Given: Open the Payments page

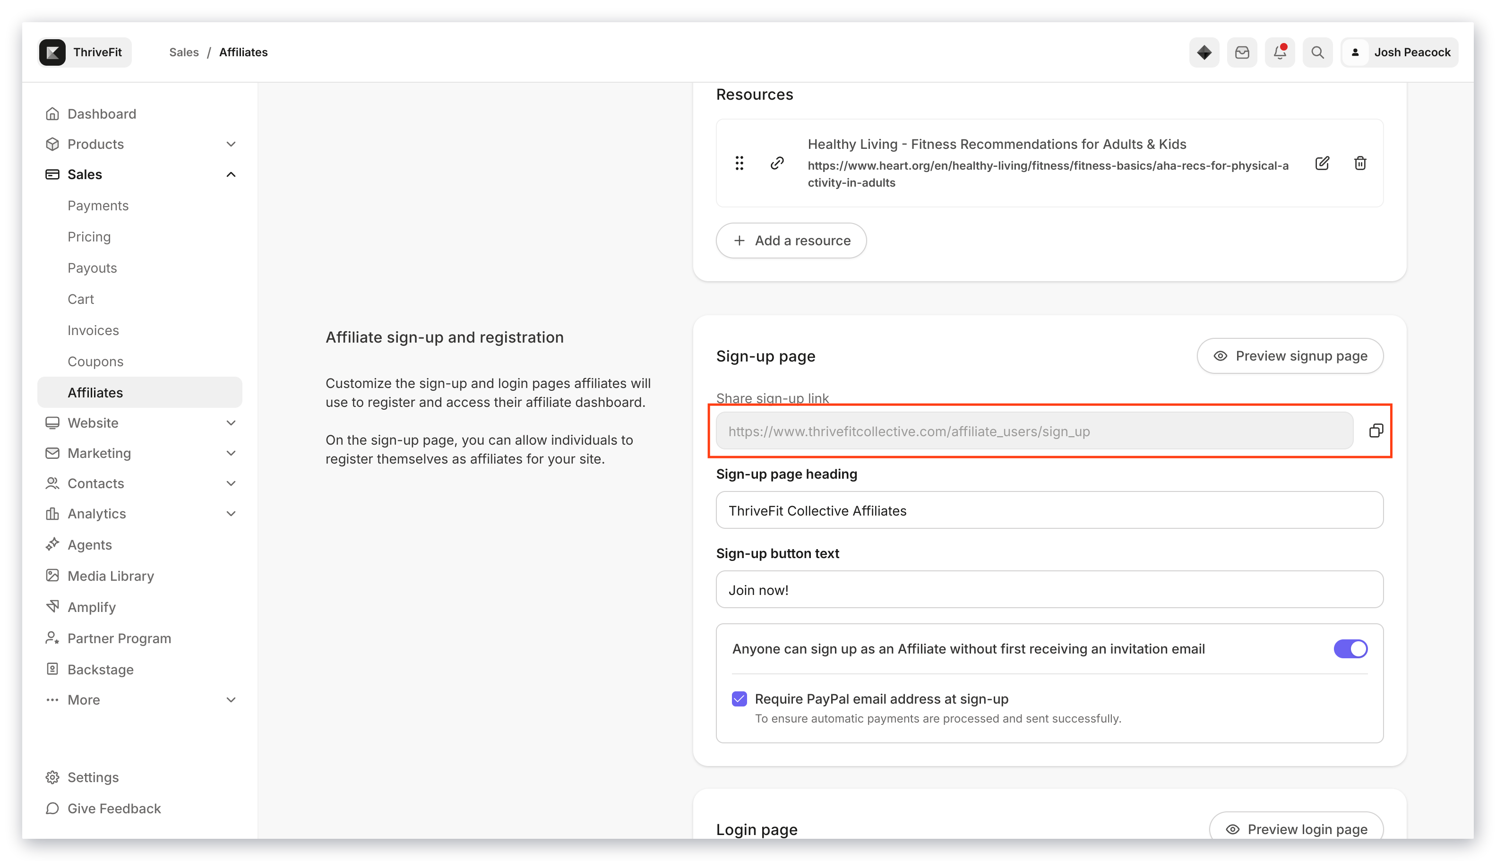Looking at the screenshot, I should [98, 205].
